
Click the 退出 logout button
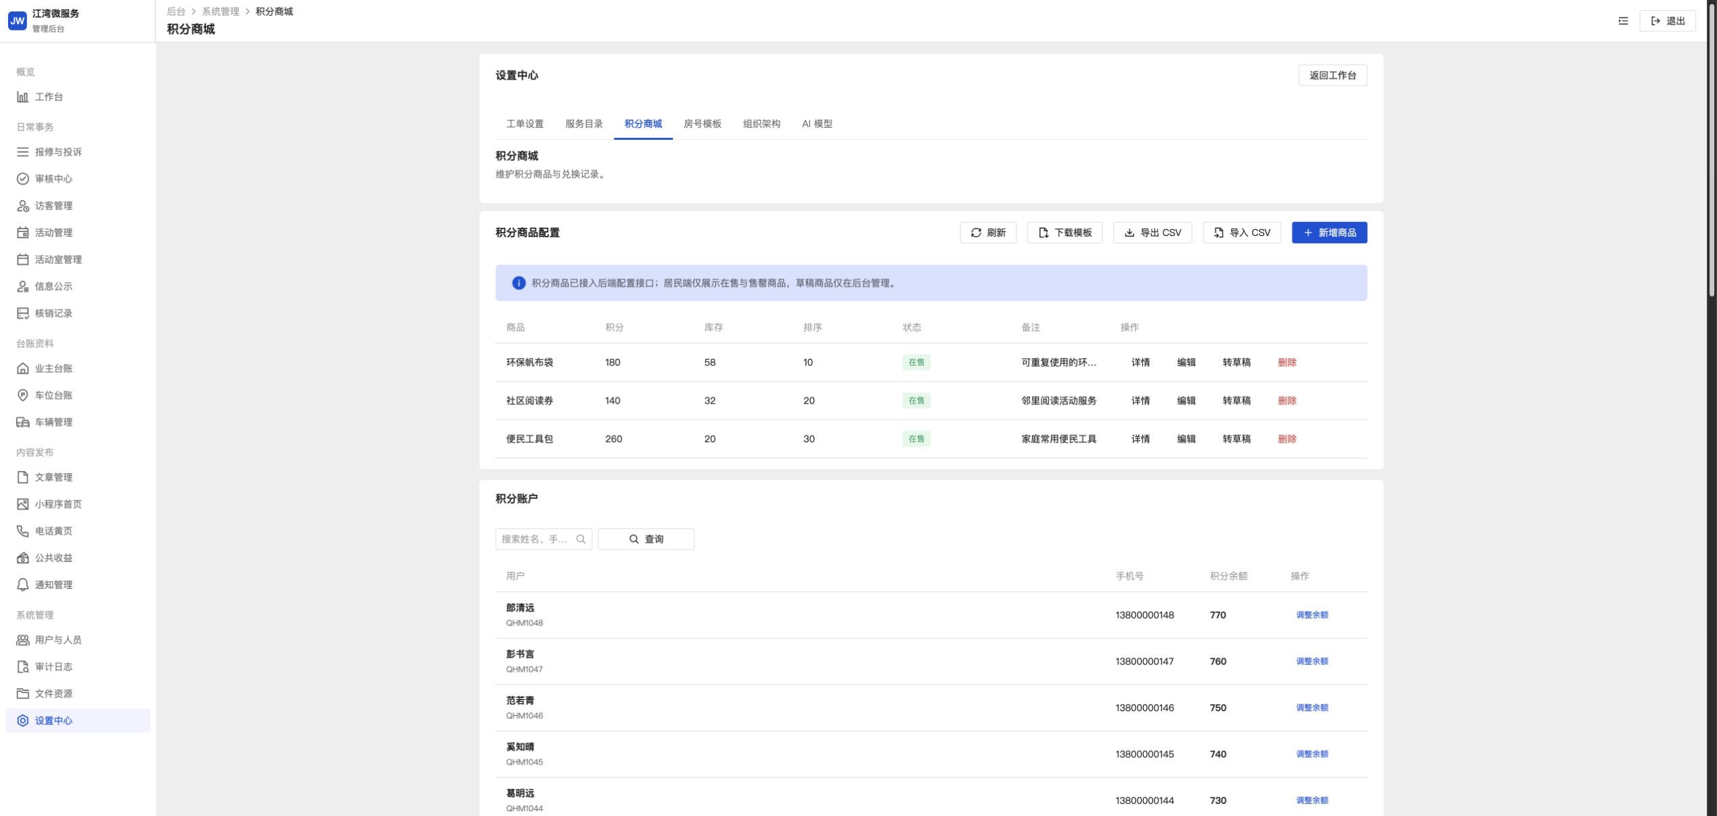coord(1667,21)
